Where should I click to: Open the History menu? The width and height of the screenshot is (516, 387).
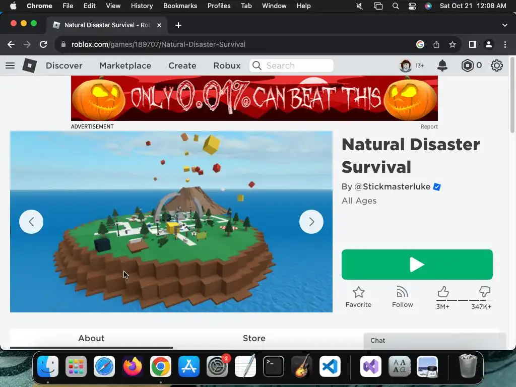click(142, 6)
